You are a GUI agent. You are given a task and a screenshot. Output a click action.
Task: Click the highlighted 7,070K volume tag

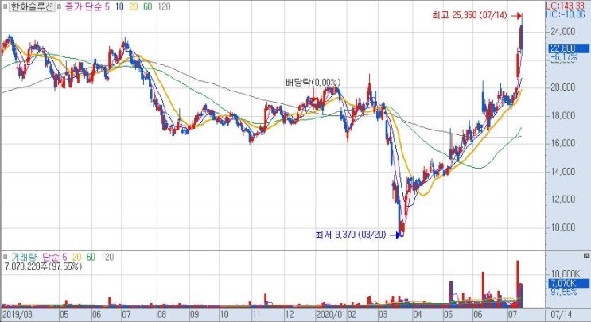tap(568, 283)
